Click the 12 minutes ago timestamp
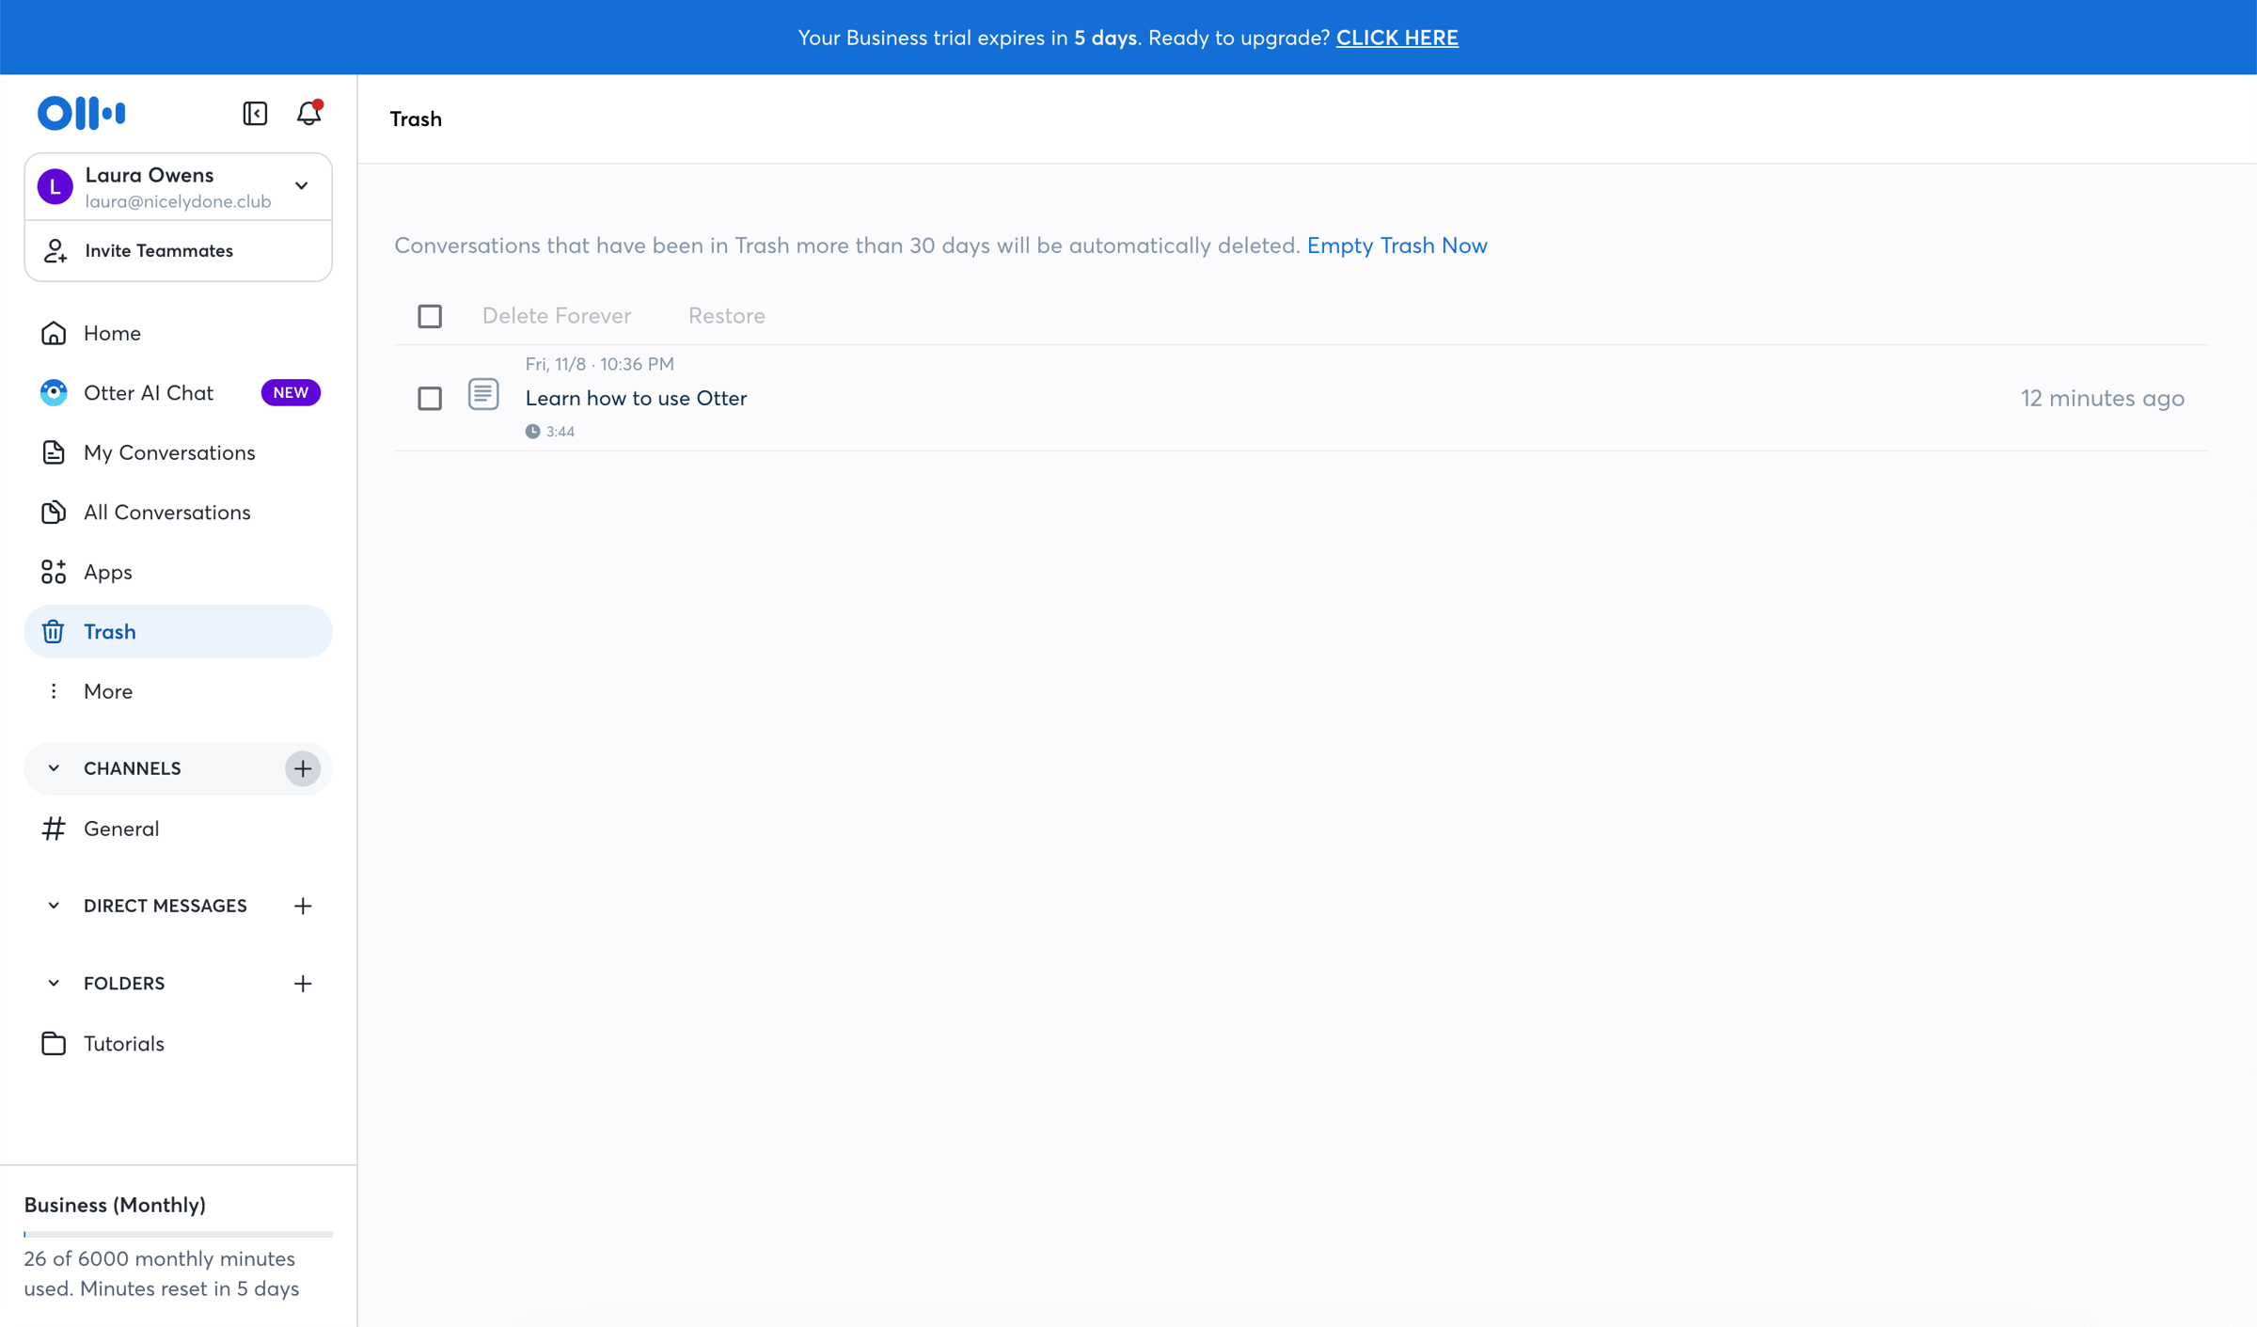The width and height of the screenshot is (2257, 1327). coord(2103,398)
